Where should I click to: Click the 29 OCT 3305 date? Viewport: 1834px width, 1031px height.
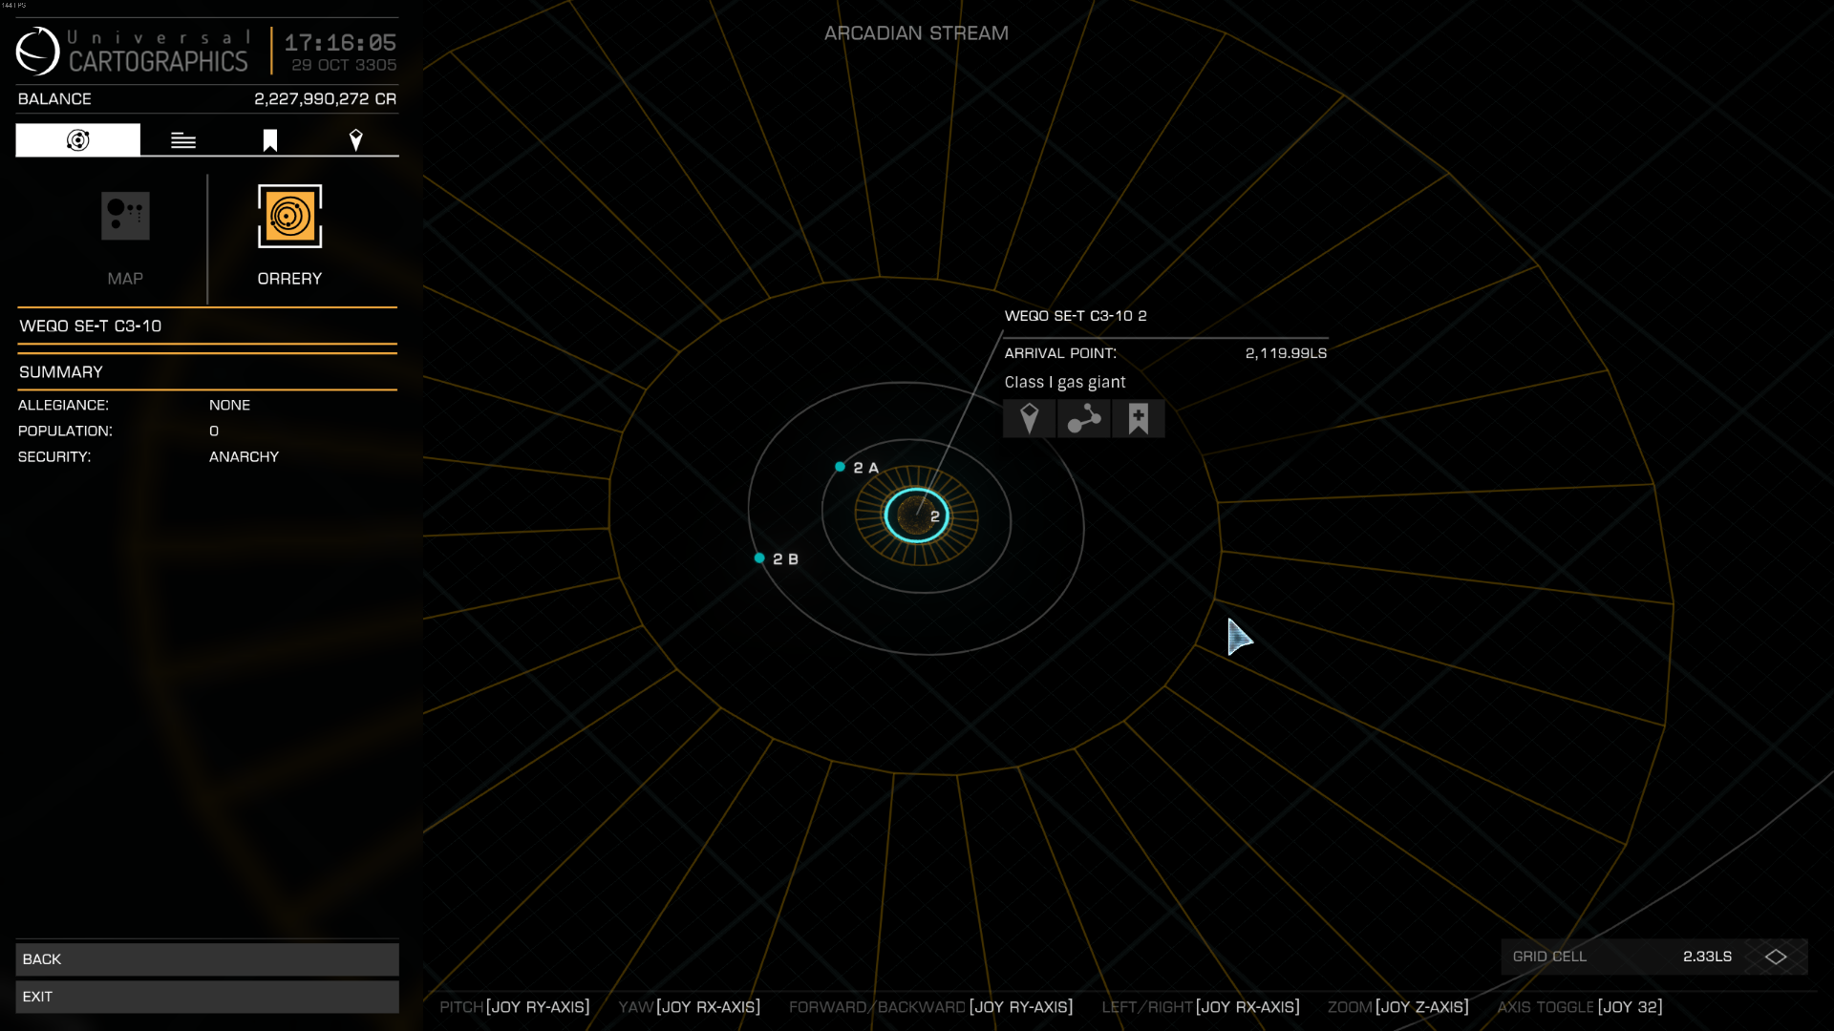tap(344, 65)
